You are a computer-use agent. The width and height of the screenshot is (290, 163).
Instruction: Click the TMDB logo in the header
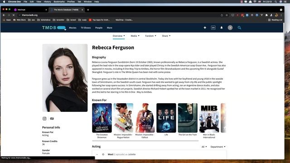(54, 28)
